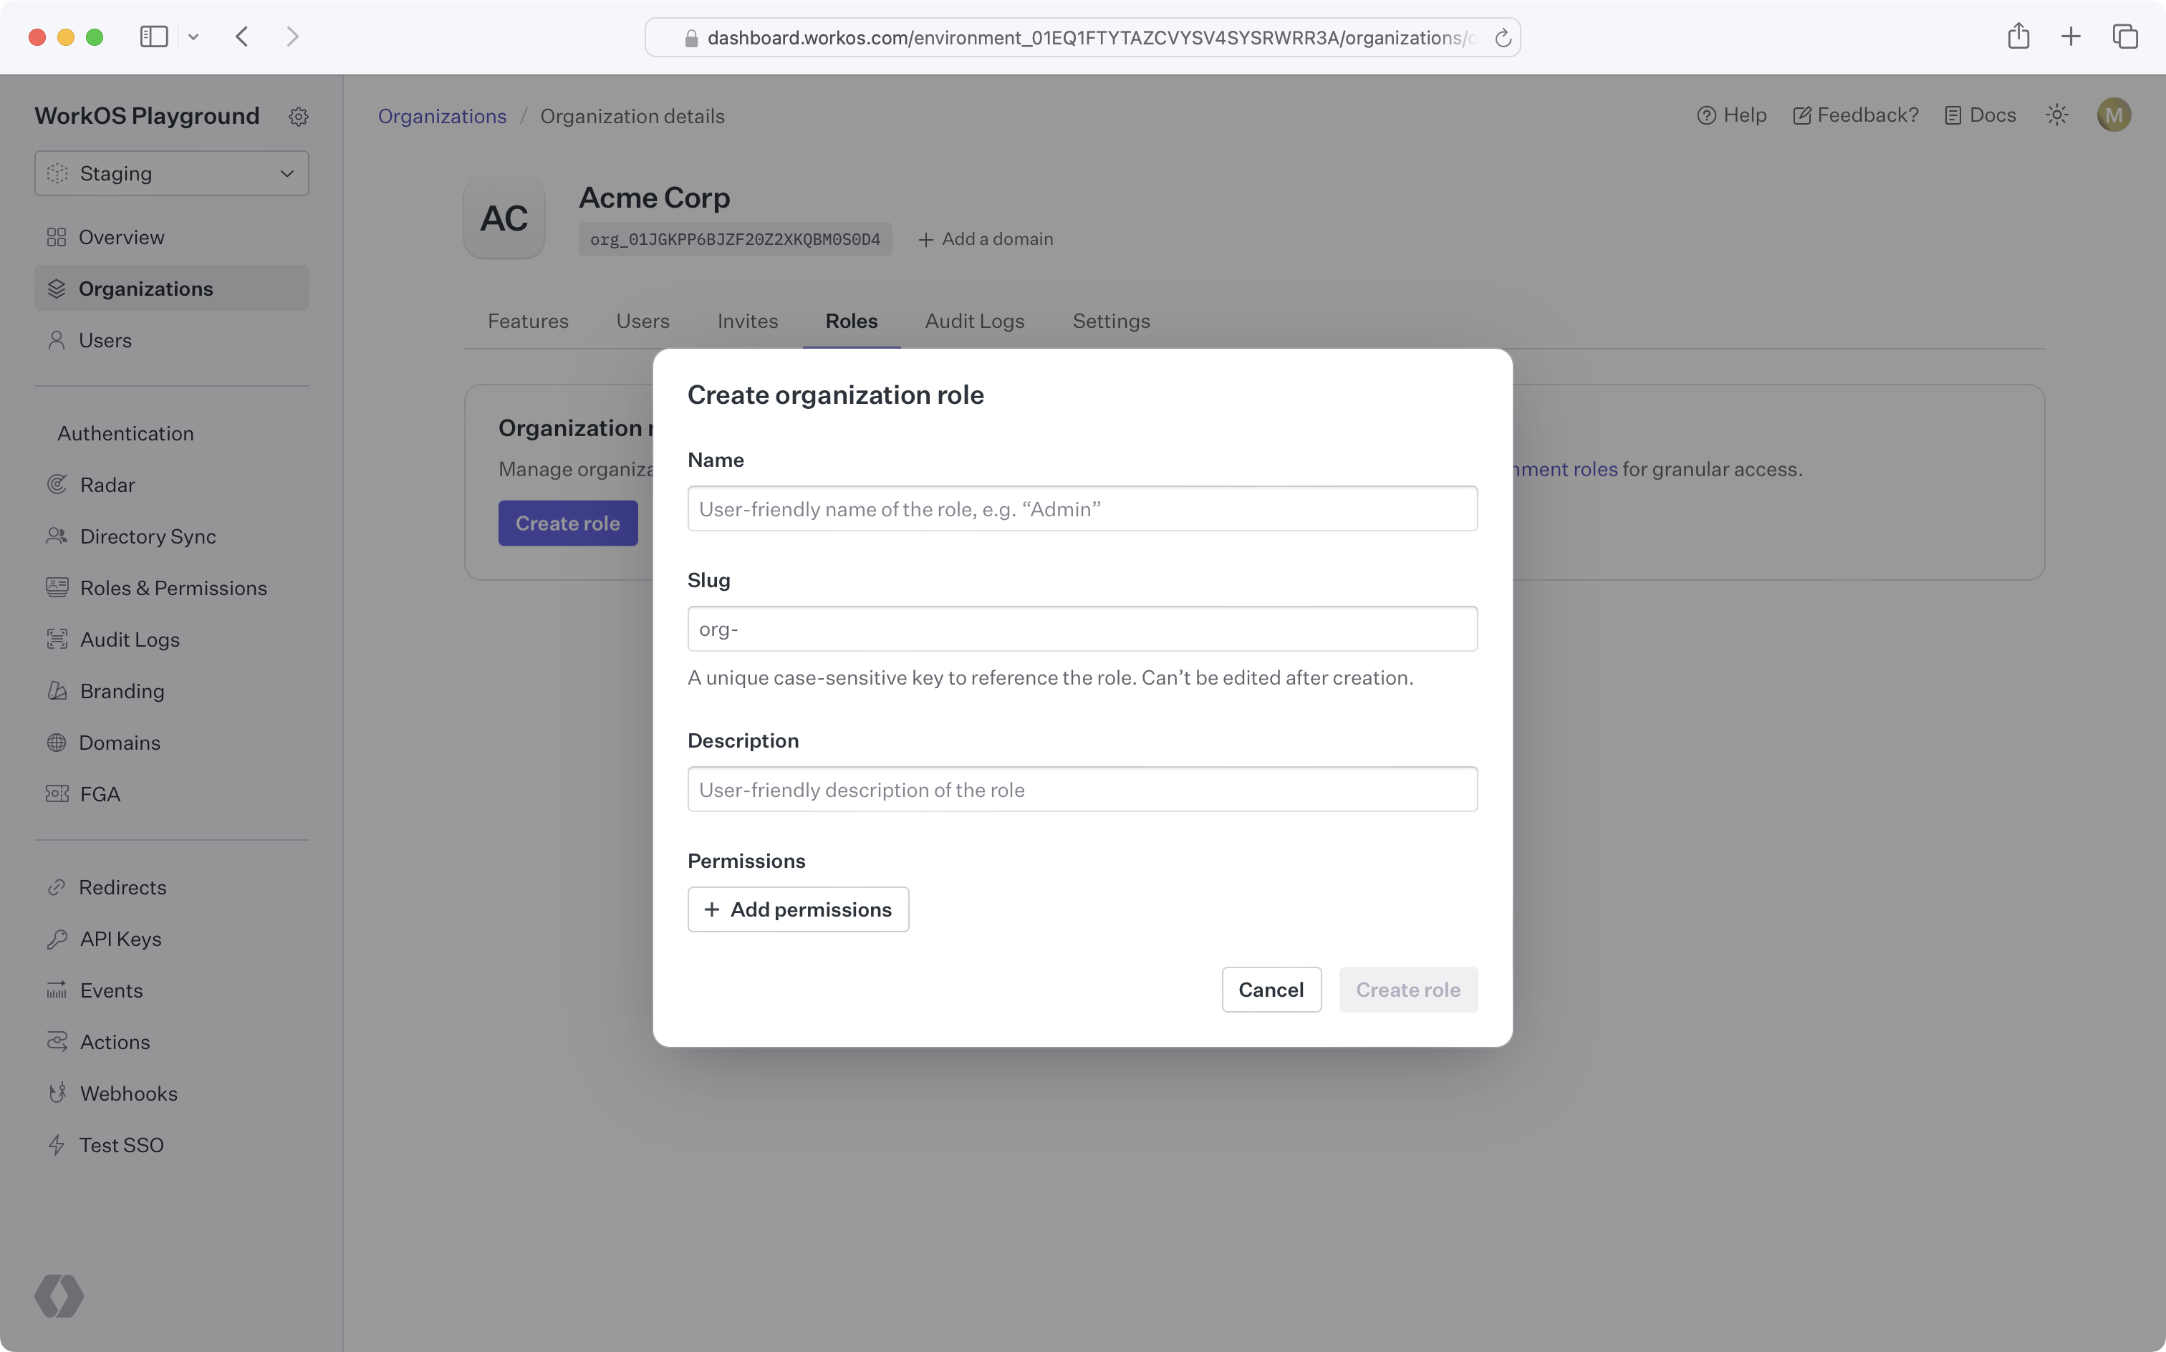Click the WorkOS logo at bottom left
The image size is (2166, 1352).
(x=59, y=1295)
